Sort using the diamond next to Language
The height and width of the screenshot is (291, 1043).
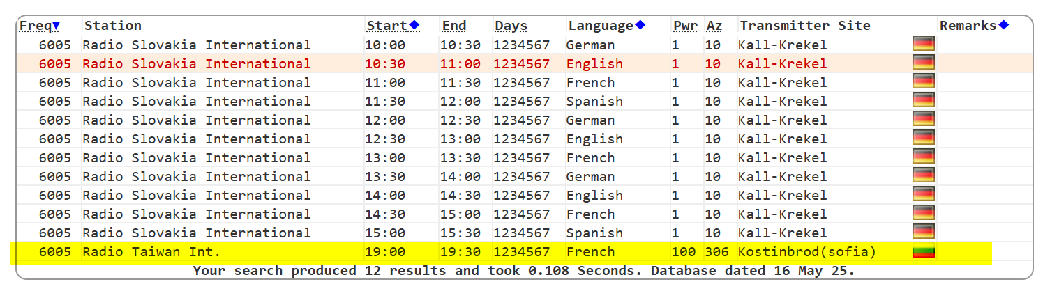(640, 26)
